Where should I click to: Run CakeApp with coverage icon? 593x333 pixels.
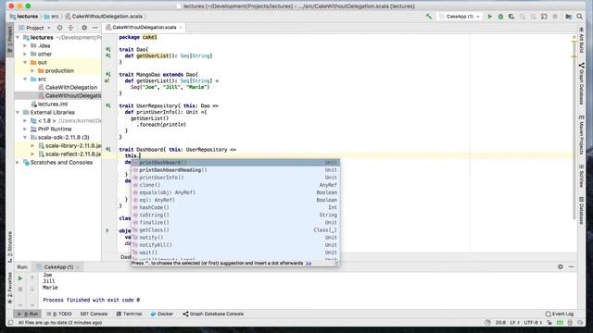511,17
